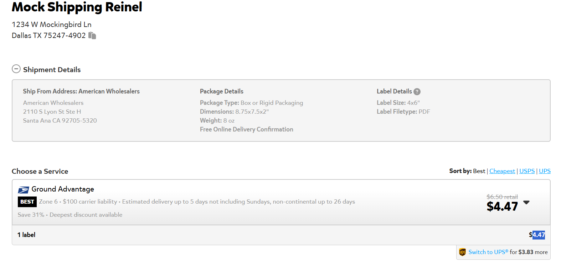
Task: Click the $6.50 retail strikethrough price
Action: coord(502,197)
